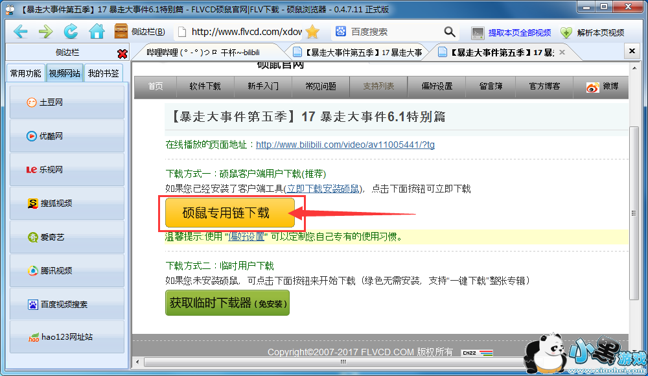Close the active 暴走大事件 tab
The image size is (648, 376).
562,52
